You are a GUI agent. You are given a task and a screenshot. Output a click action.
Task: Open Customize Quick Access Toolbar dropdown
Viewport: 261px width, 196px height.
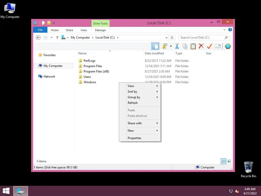tap(54, 23)
